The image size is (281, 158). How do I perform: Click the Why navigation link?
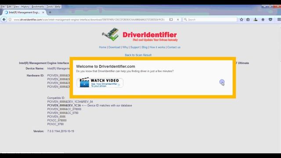(125, 47)
